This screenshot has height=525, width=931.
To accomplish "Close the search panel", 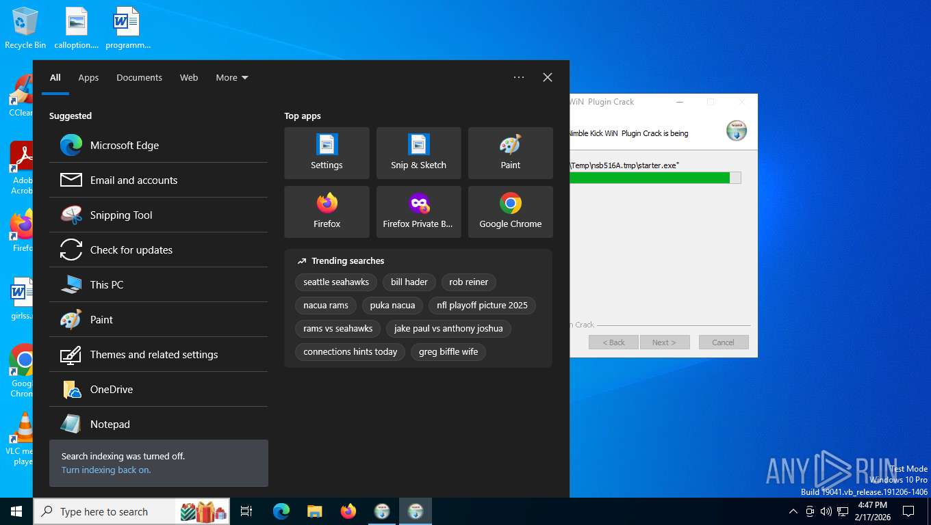I will (548, 77).
